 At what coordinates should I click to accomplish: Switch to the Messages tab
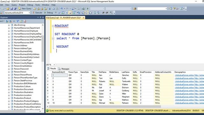(64, 69)
